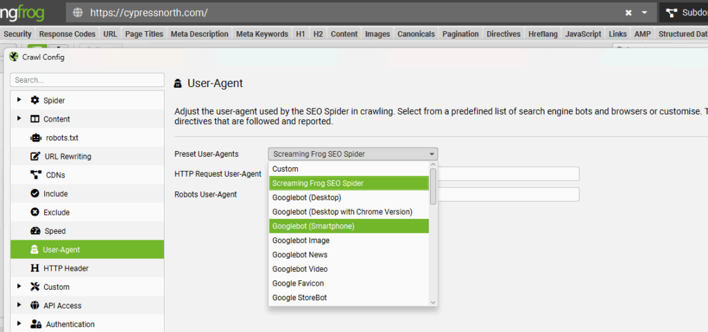Switch to the Hreflang tab

pos(543,34)
